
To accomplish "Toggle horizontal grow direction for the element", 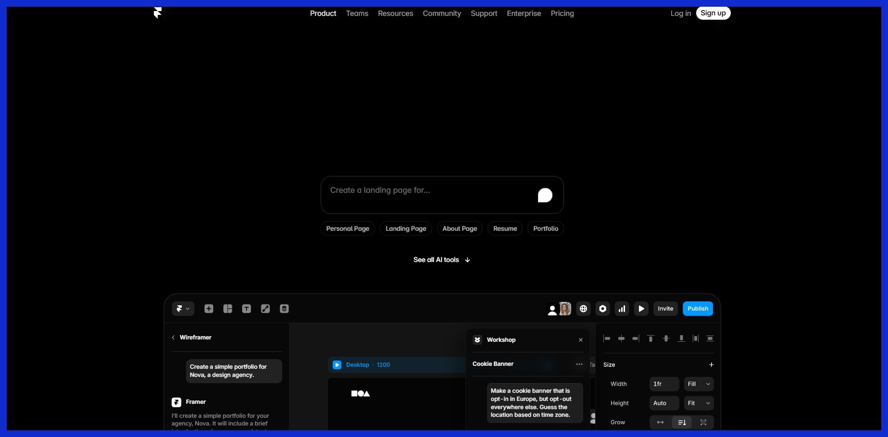I will point(660,422).
